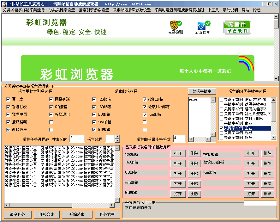This screenshot has height=222, width=280.
Task: Click the 采集线程 value field
Action: [110, 139]
